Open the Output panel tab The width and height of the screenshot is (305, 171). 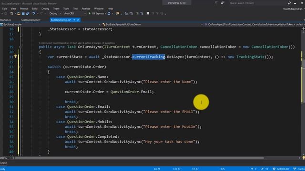(3, 163)
